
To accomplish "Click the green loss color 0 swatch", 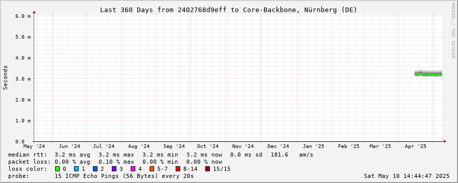I will click(57, 169).
